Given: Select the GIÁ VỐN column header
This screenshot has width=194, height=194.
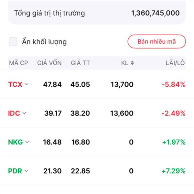Looking at the screenshot, I should click(49, 63).
